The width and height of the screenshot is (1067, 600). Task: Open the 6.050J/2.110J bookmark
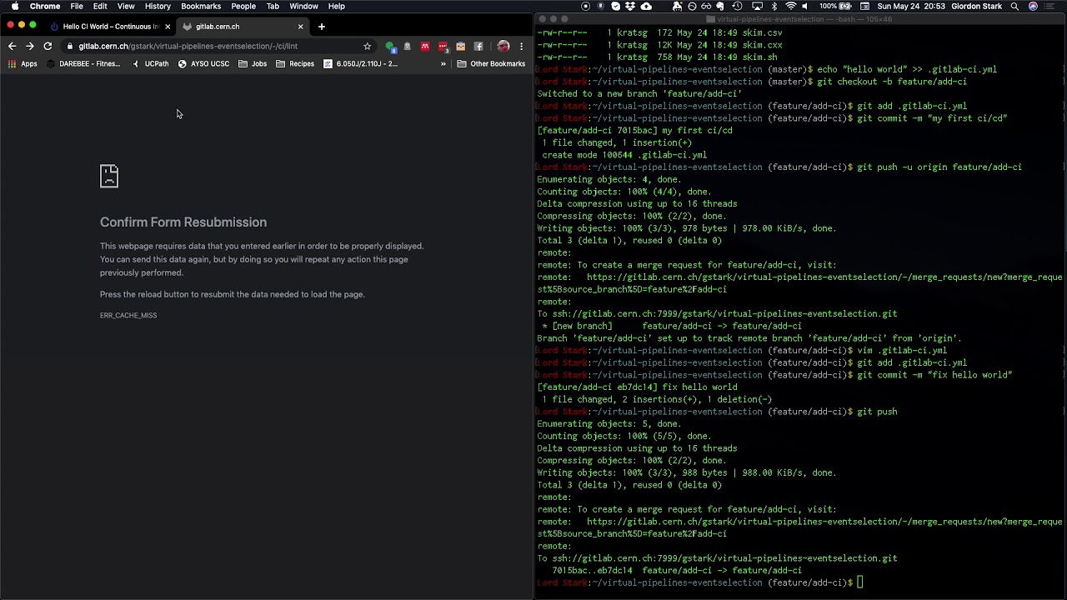[360, 64]
